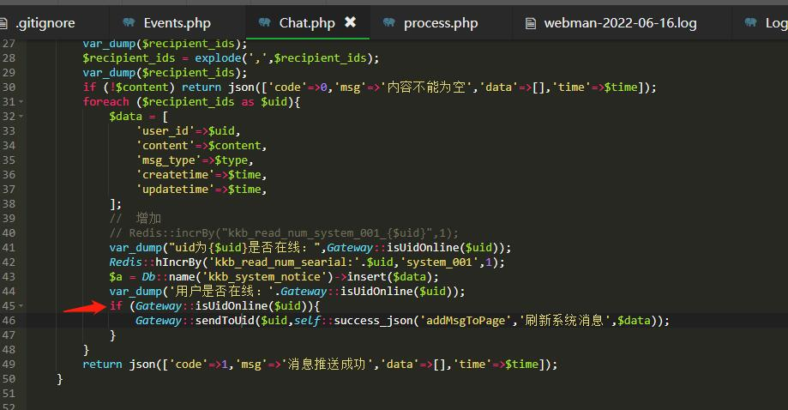Image resolution: width=788 pixels, height=410 pixels.
Task: Click the commented Redis::incrBy line
Action: [x=283, y=233]
